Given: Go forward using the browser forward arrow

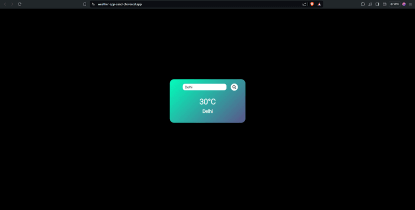Looking at the screenshot, I should pyautogui.click(x=12, y=4).
